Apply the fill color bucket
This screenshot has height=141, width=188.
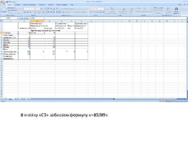pos(39,12)
